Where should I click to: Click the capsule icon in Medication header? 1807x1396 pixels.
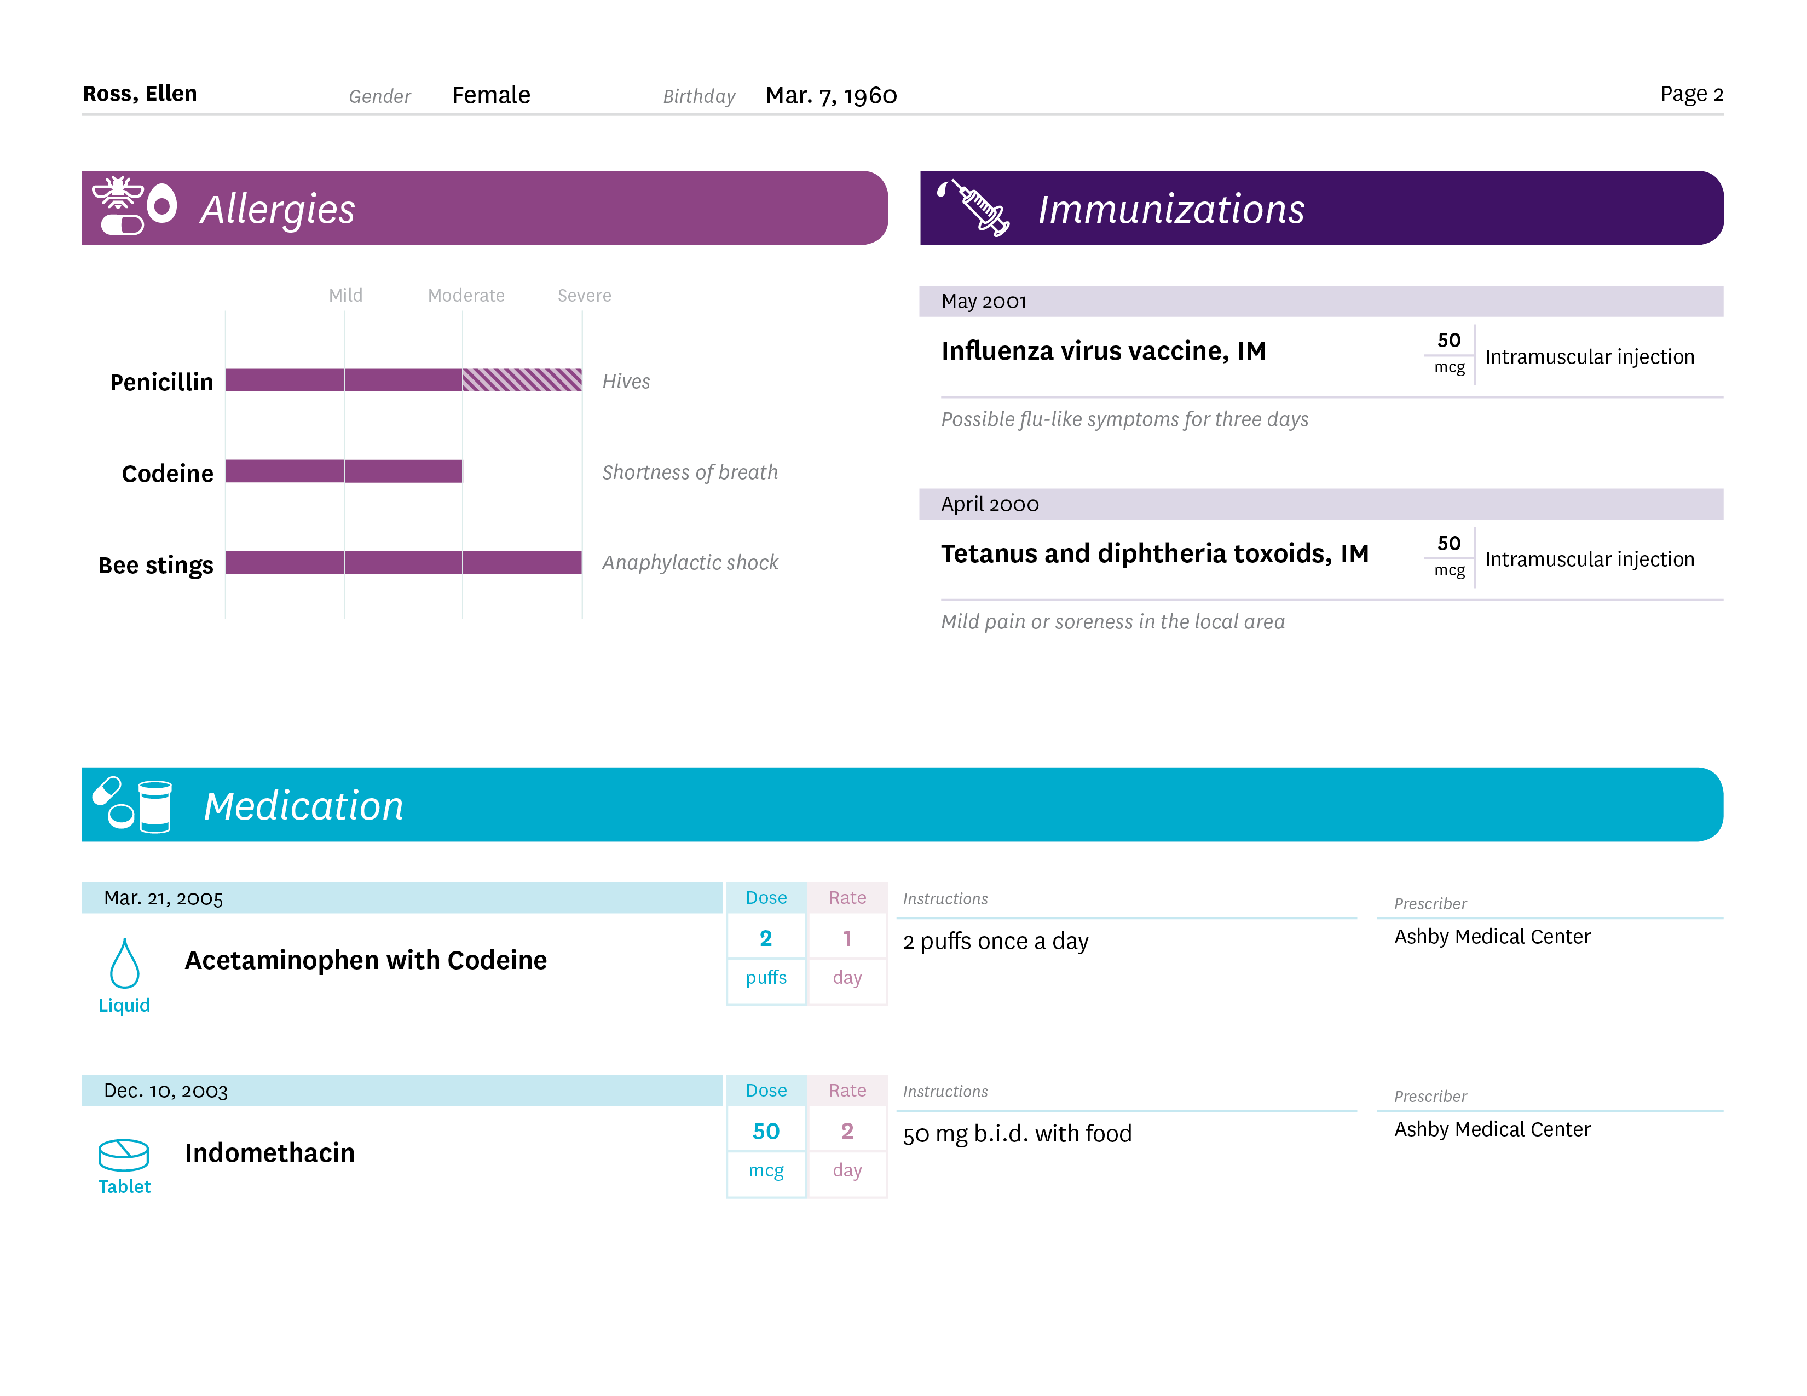(107, 791)
